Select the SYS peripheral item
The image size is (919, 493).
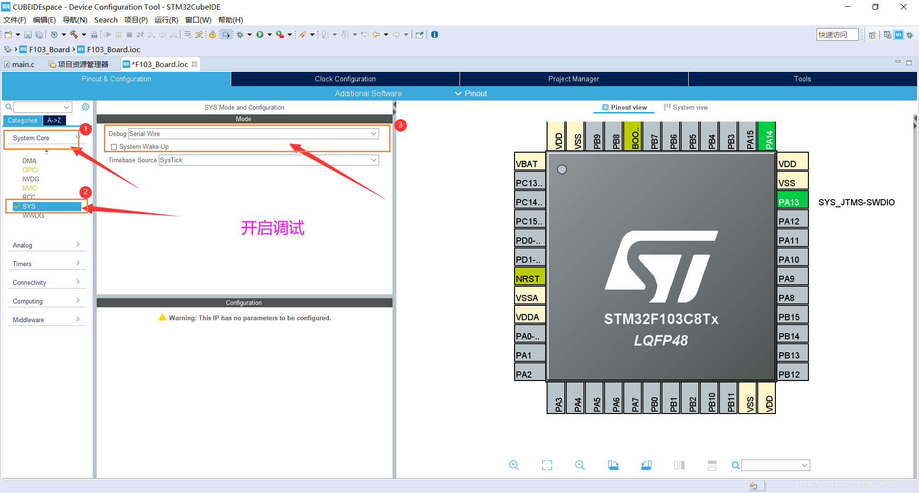click(47, 206)
